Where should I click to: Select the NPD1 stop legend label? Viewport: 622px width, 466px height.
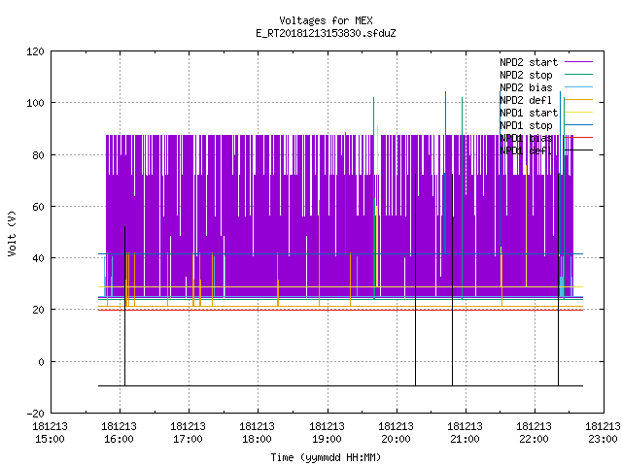click(x=526, y=125)
